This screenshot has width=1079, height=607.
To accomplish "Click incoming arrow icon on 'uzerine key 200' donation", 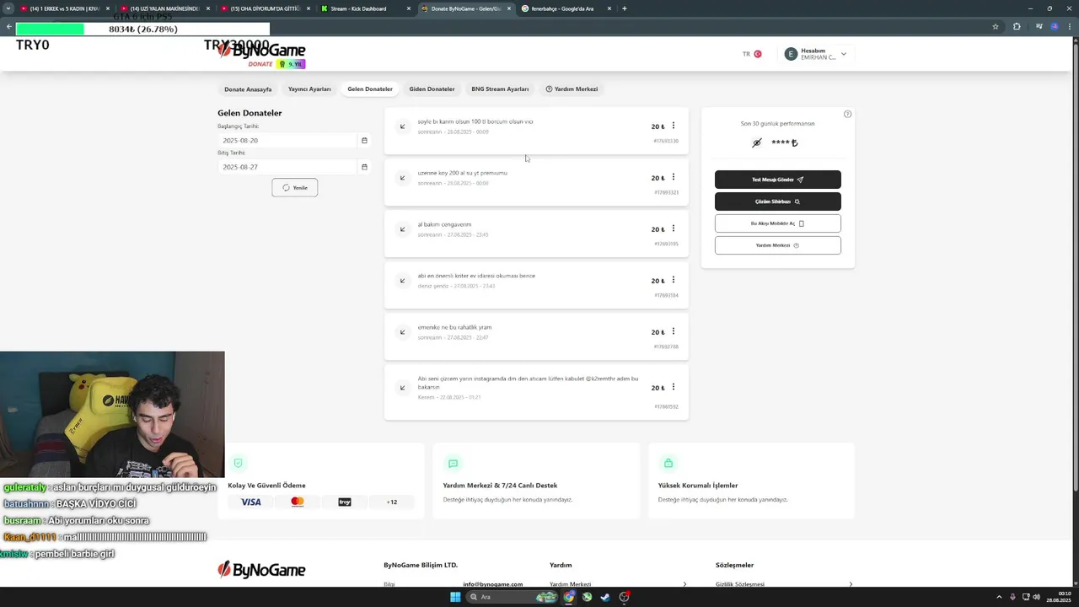I will pyautogui.click(x=402, y=178).
